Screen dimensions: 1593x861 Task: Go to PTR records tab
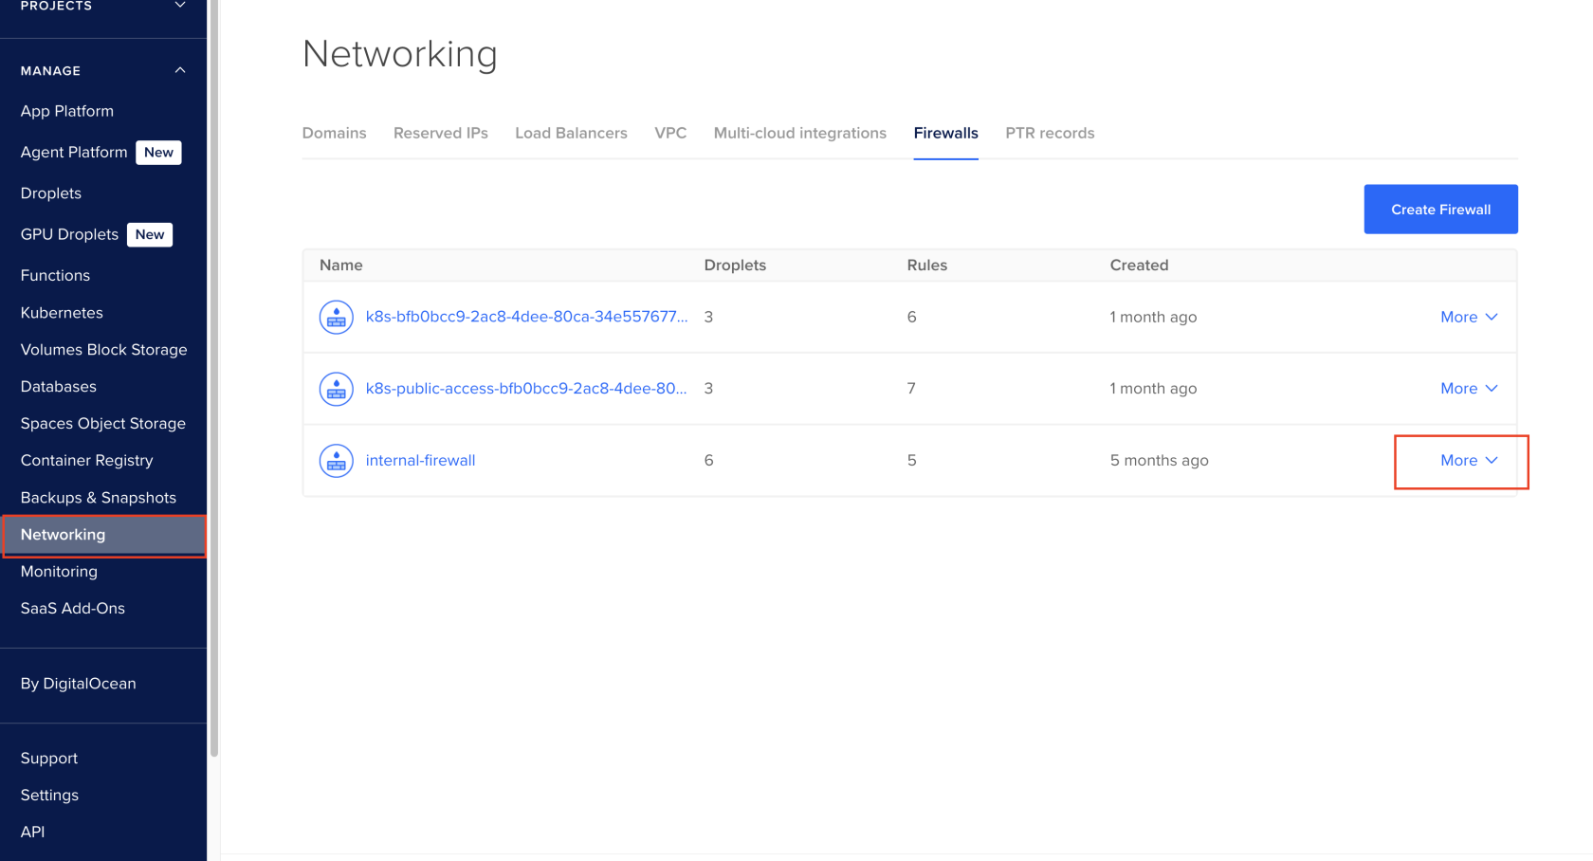tap(1050, 134)
